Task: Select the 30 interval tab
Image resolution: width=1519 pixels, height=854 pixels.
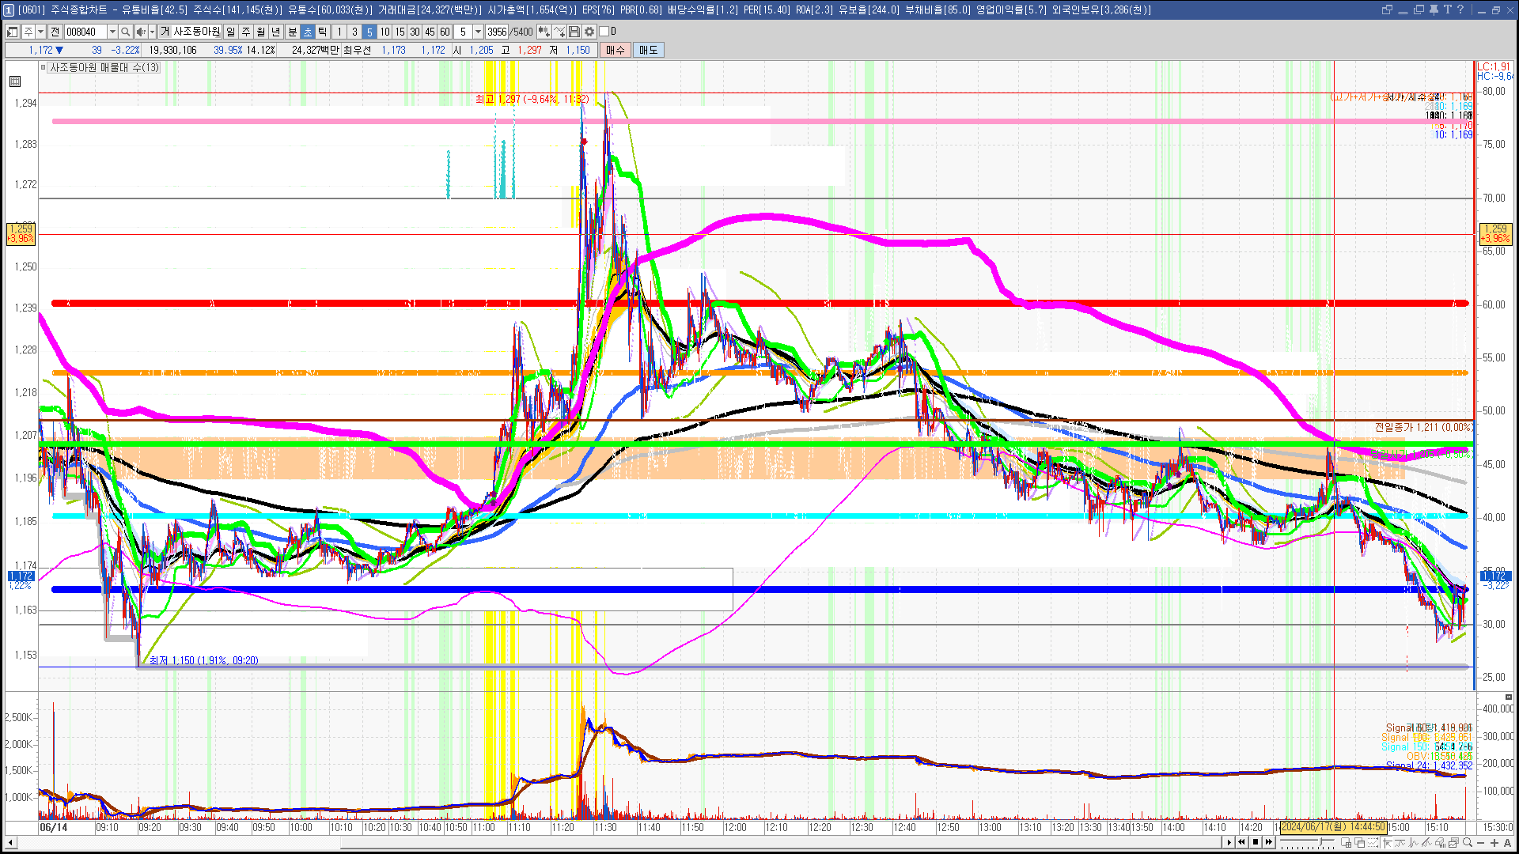Action: pyautogui.click(x=415, y=32)
